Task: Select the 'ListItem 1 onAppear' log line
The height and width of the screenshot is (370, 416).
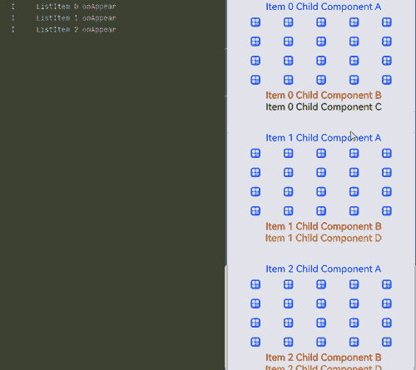Action: click(x=76, y=18)
